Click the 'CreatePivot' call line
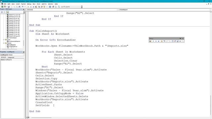Viewport: 212px width, 119px height. [x=44, y=102]
